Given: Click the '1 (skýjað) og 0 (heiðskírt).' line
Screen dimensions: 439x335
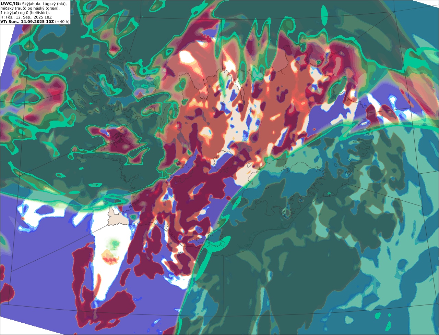Looking at the screenshot, I should pyautogui.click(x=25, y=13).
